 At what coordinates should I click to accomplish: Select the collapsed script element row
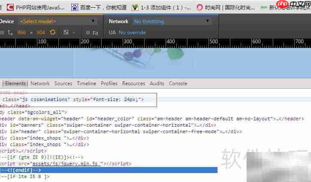click(24, 151)
